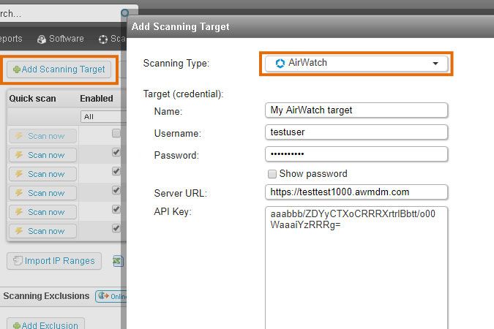Image resolution: width=494 pixels, height=329 pixels.
Task: Click the search magnifier icon
Action: point(125,13)
